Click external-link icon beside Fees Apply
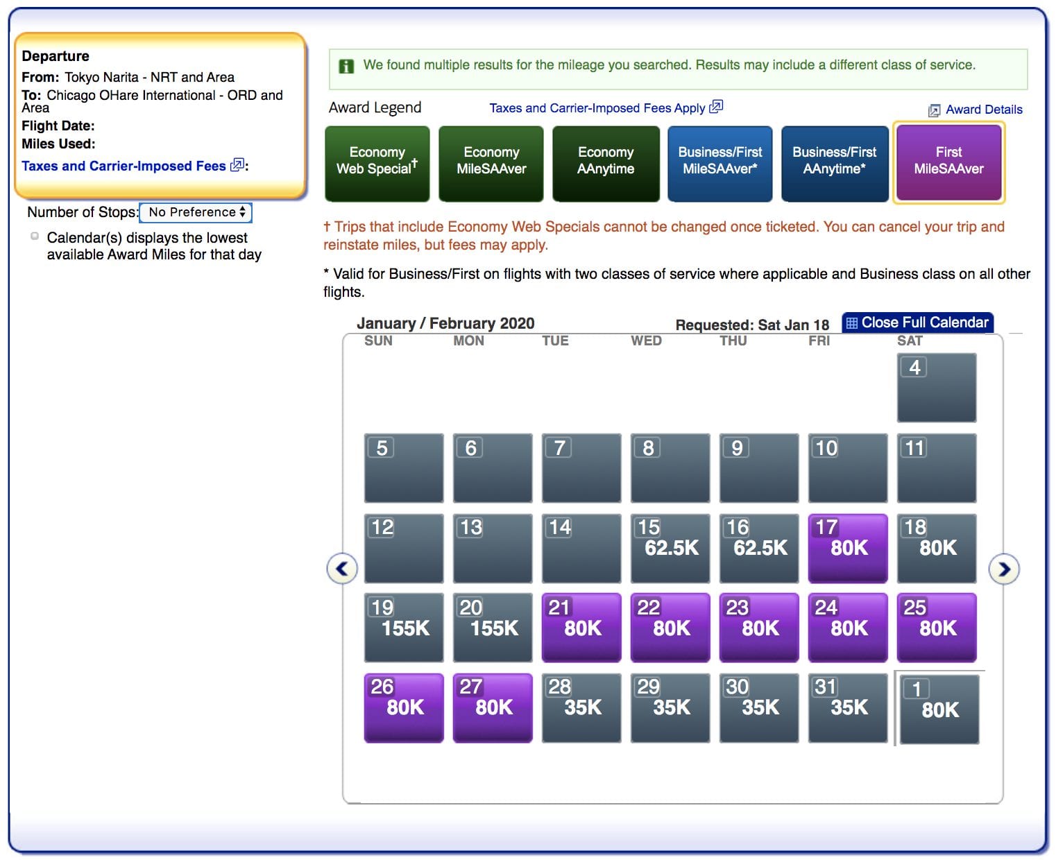Screen dimensions: 1056x860 [716, 107]
